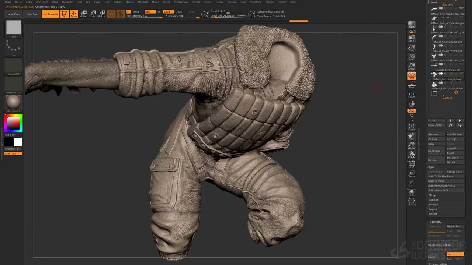Open the Zplugin menu

(x=270, y=2)
